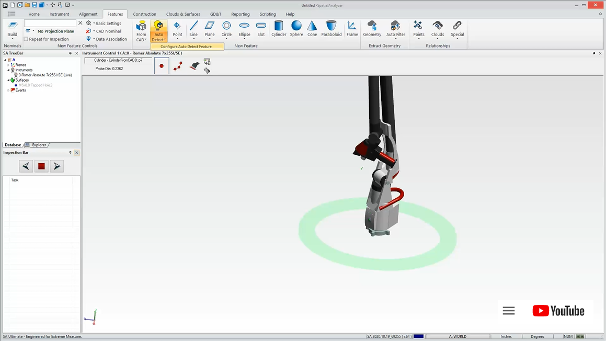606x341 pixels.
Task: Select the Paraboloid feature tool
Action: tap(331, 29)
